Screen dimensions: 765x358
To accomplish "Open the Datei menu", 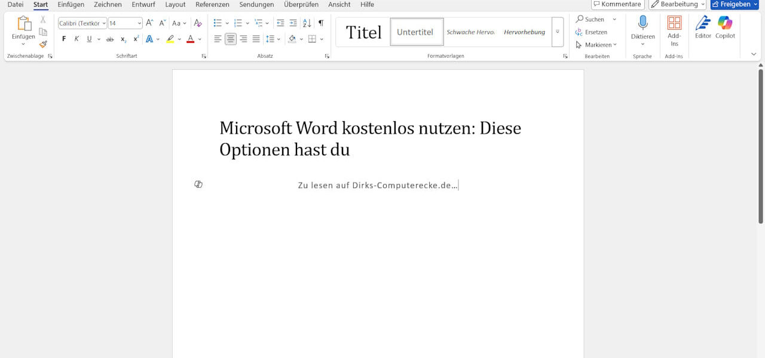I will tap(16, 4).
